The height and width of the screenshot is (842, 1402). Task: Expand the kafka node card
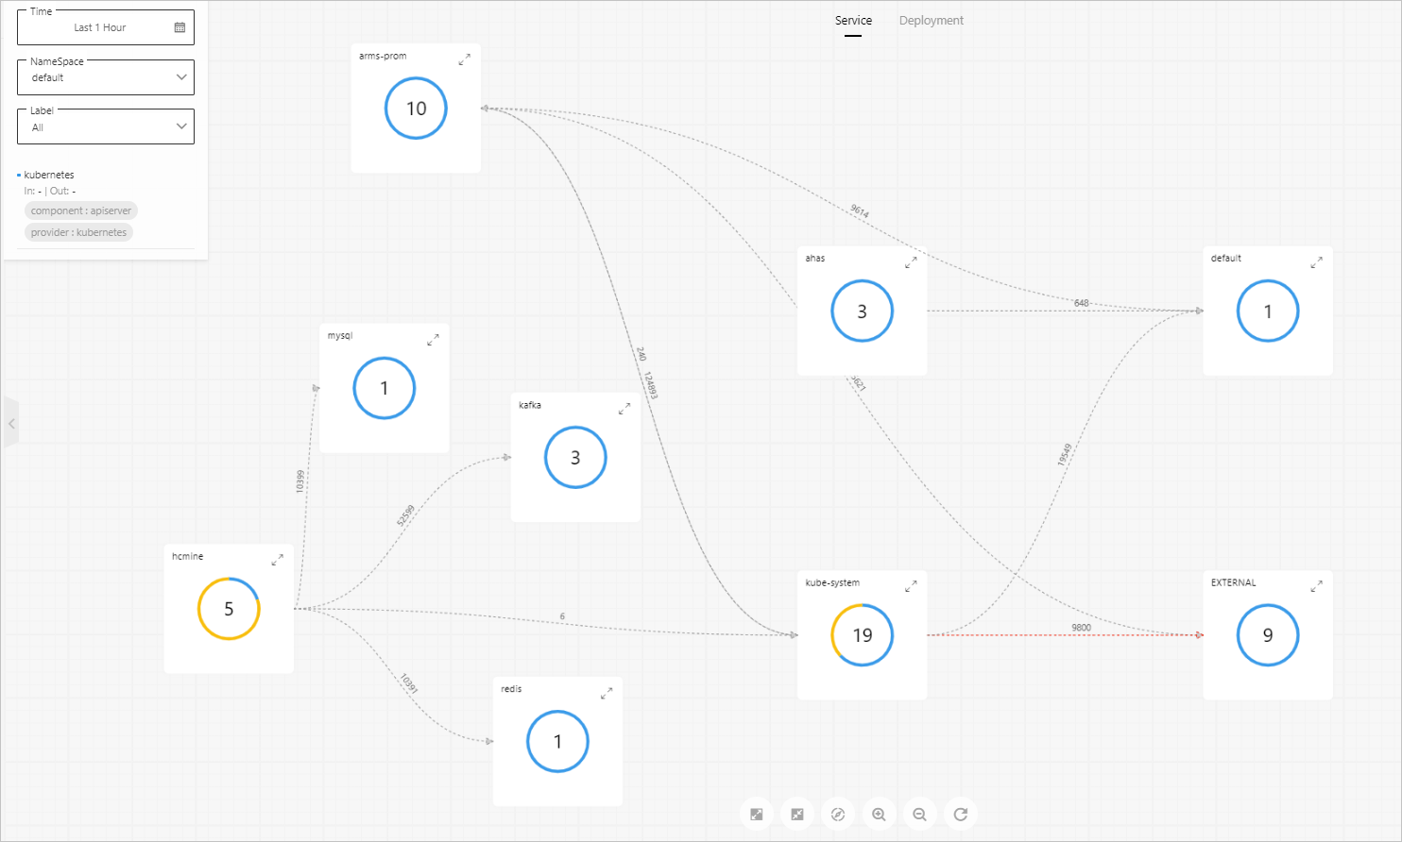coord(624,409)
